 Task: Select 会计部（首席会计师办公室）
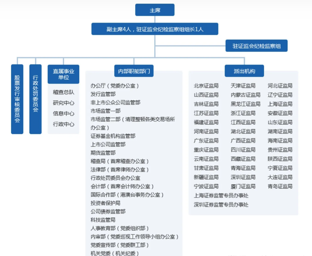point(122,186)
